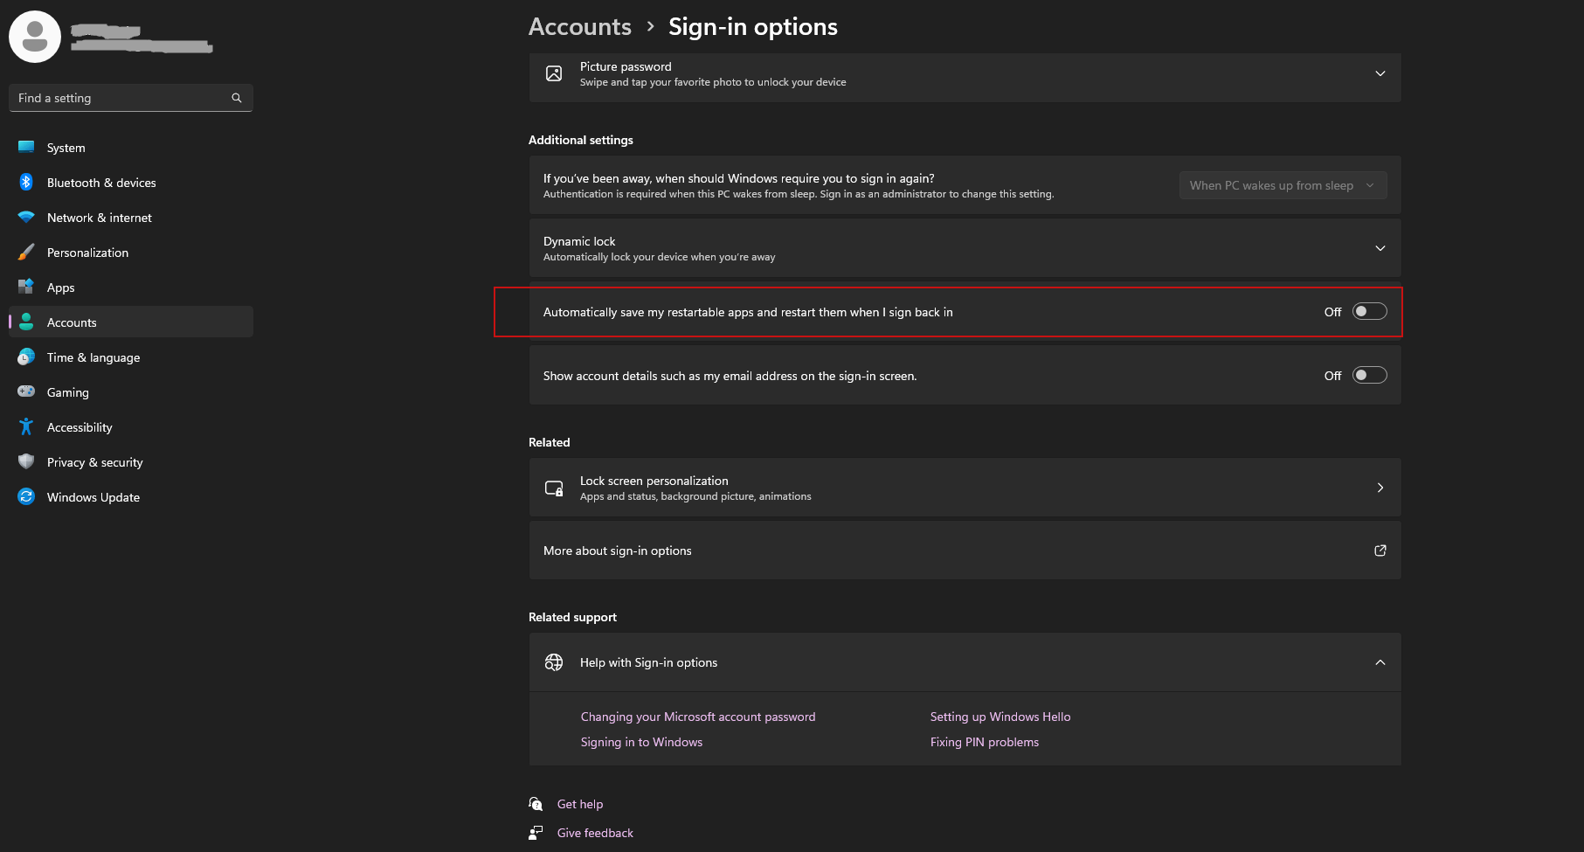Enable automatically save my restartable apps
Image resolution: width=1584 pixels, height=852 pixels.
[x=1369, y=310]
